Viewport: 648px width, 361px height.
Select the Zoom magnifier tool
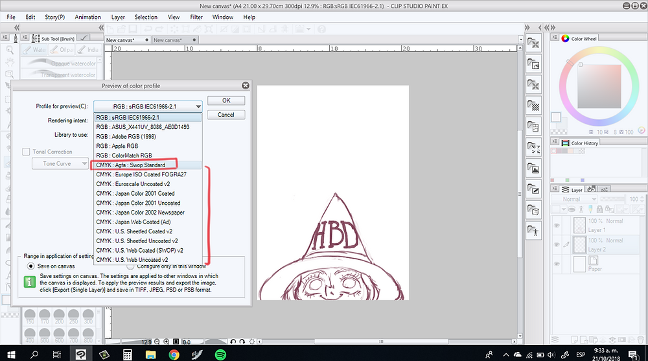point(10,50)
